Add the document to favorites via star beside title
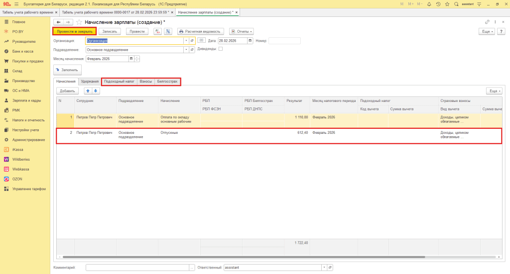This screenshot has height=274, width=510. tap(79, 22)
